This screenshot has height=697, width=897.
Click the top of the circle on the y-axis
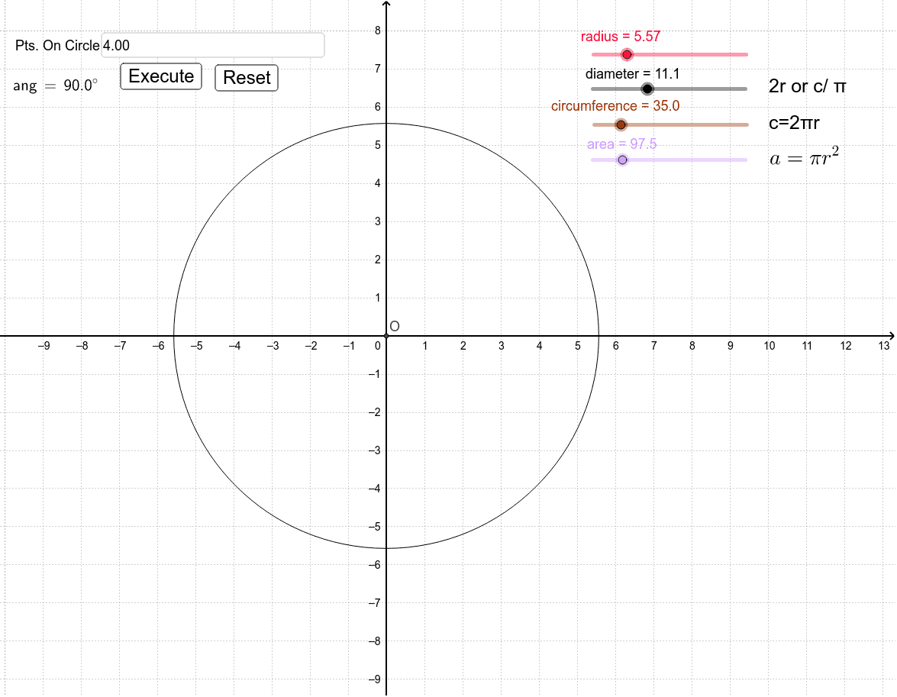(387, 124)
